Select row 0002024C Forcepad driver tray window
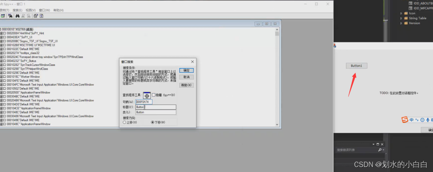433x172 pixels. coord(42,57)
